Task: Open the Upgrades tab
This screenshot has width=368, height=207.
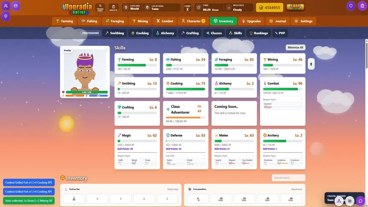Action: [251, 21]
